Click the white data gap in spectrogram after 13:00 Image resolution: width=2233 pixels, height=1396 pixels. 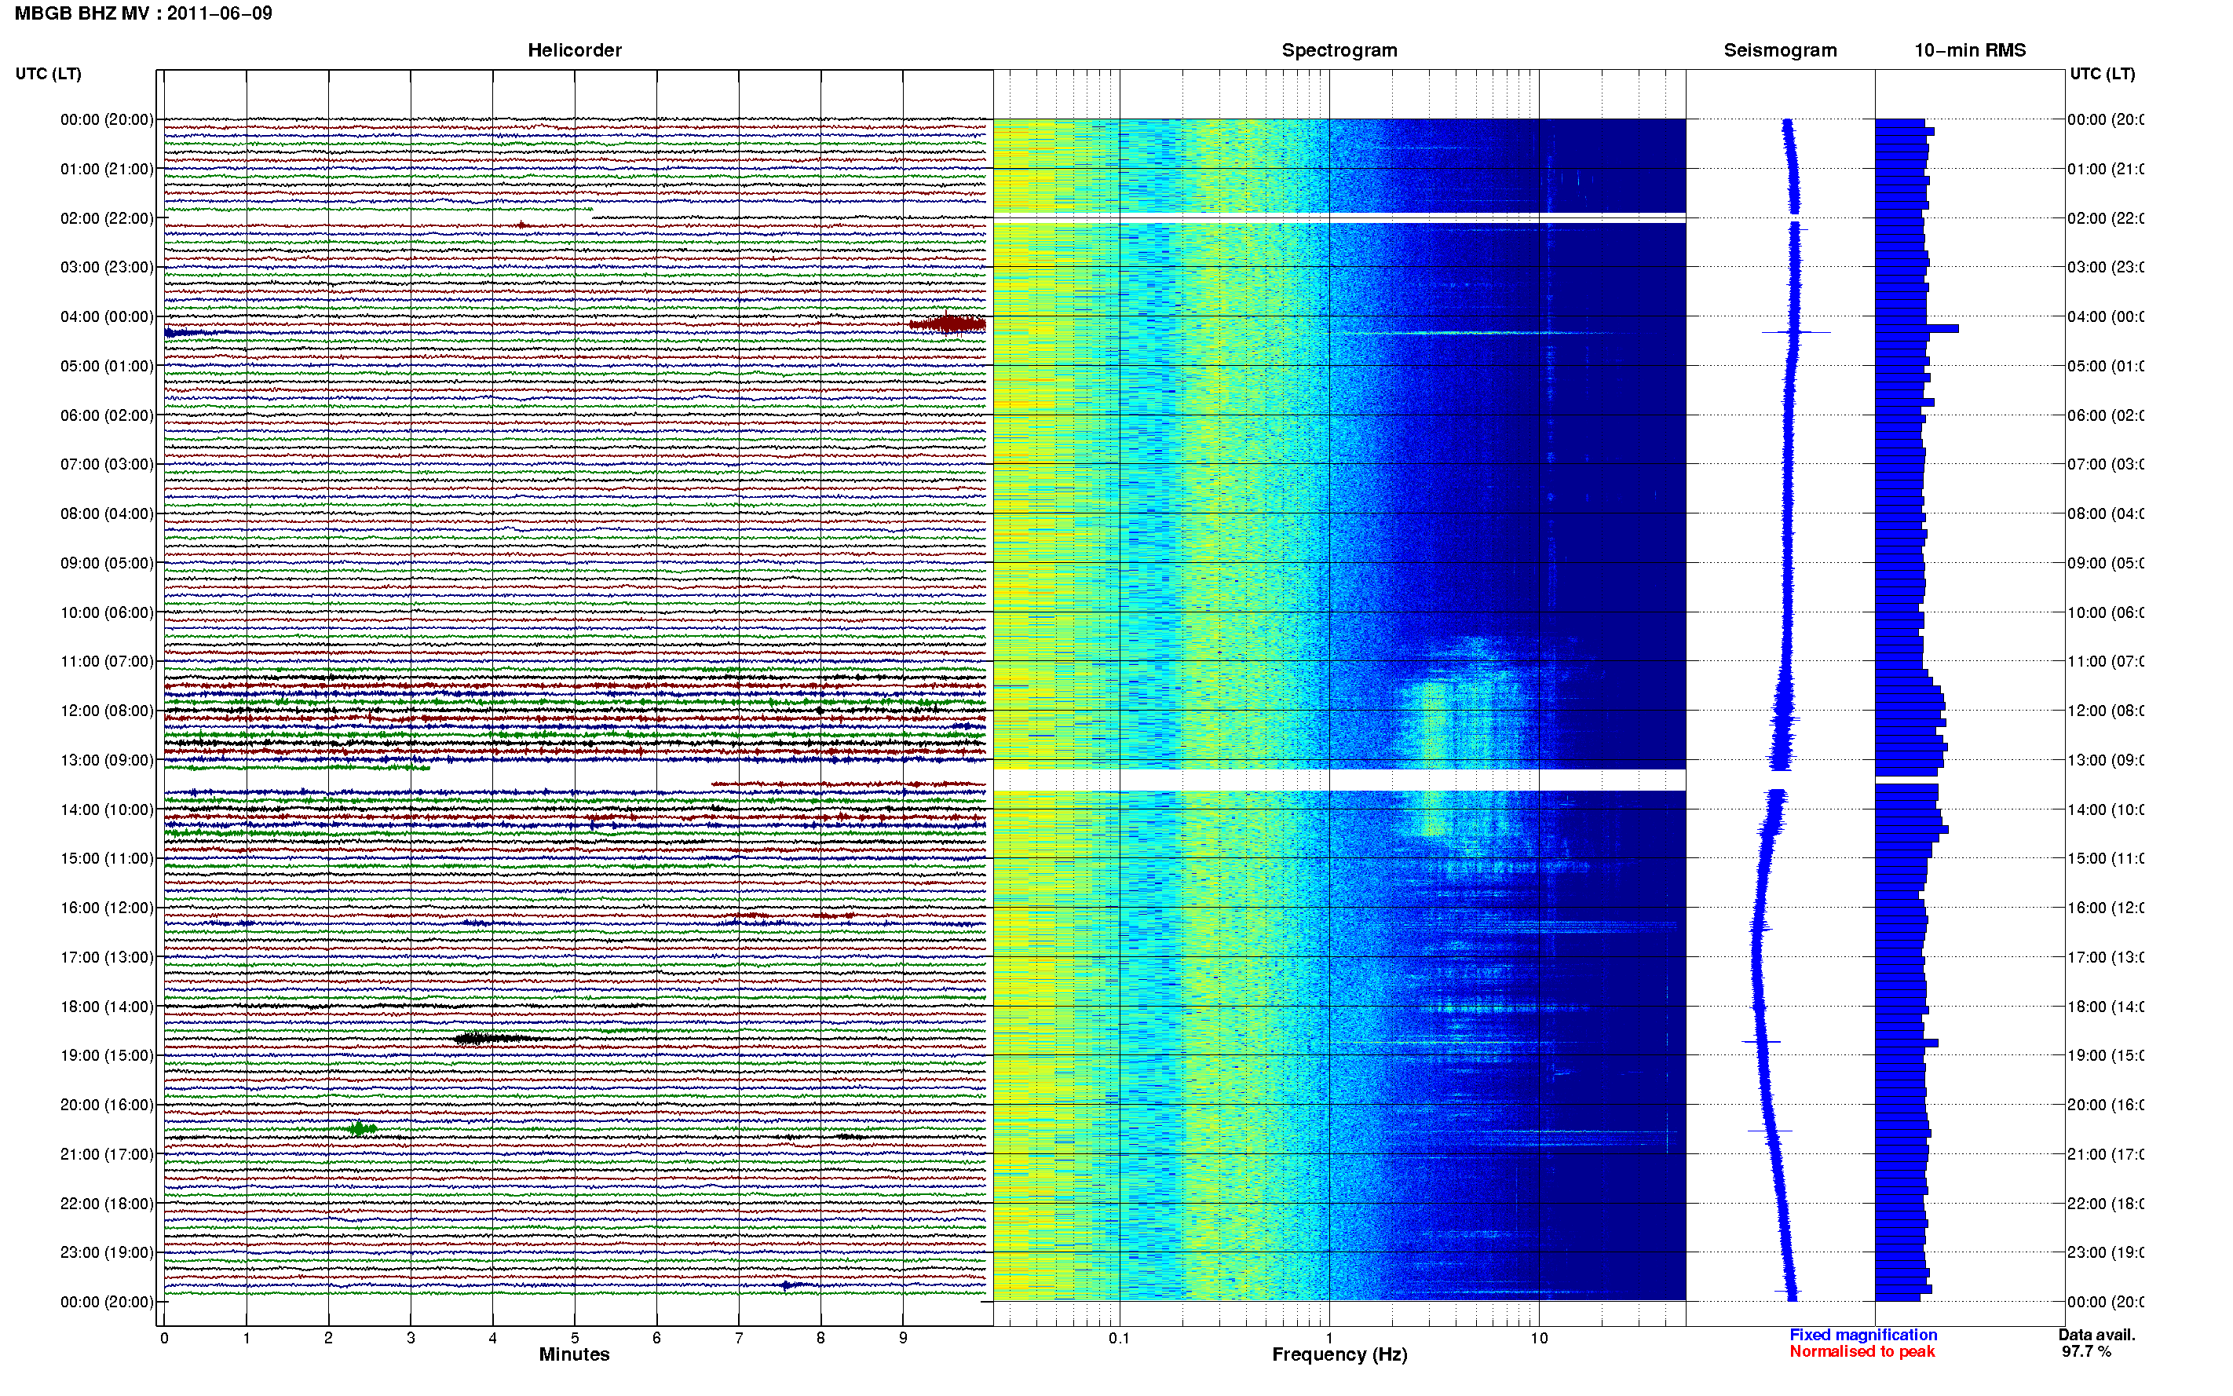tap(1339, 780)
